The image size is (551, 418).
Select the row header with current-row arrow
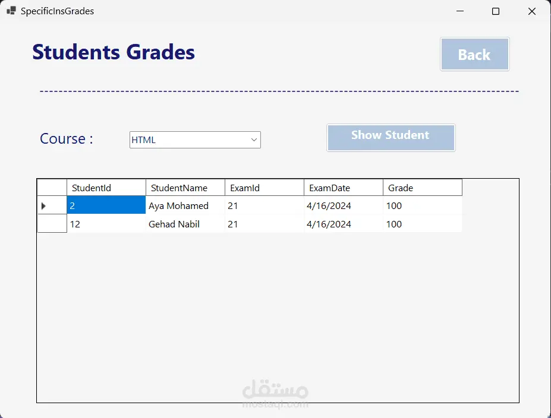coord(52,205)
